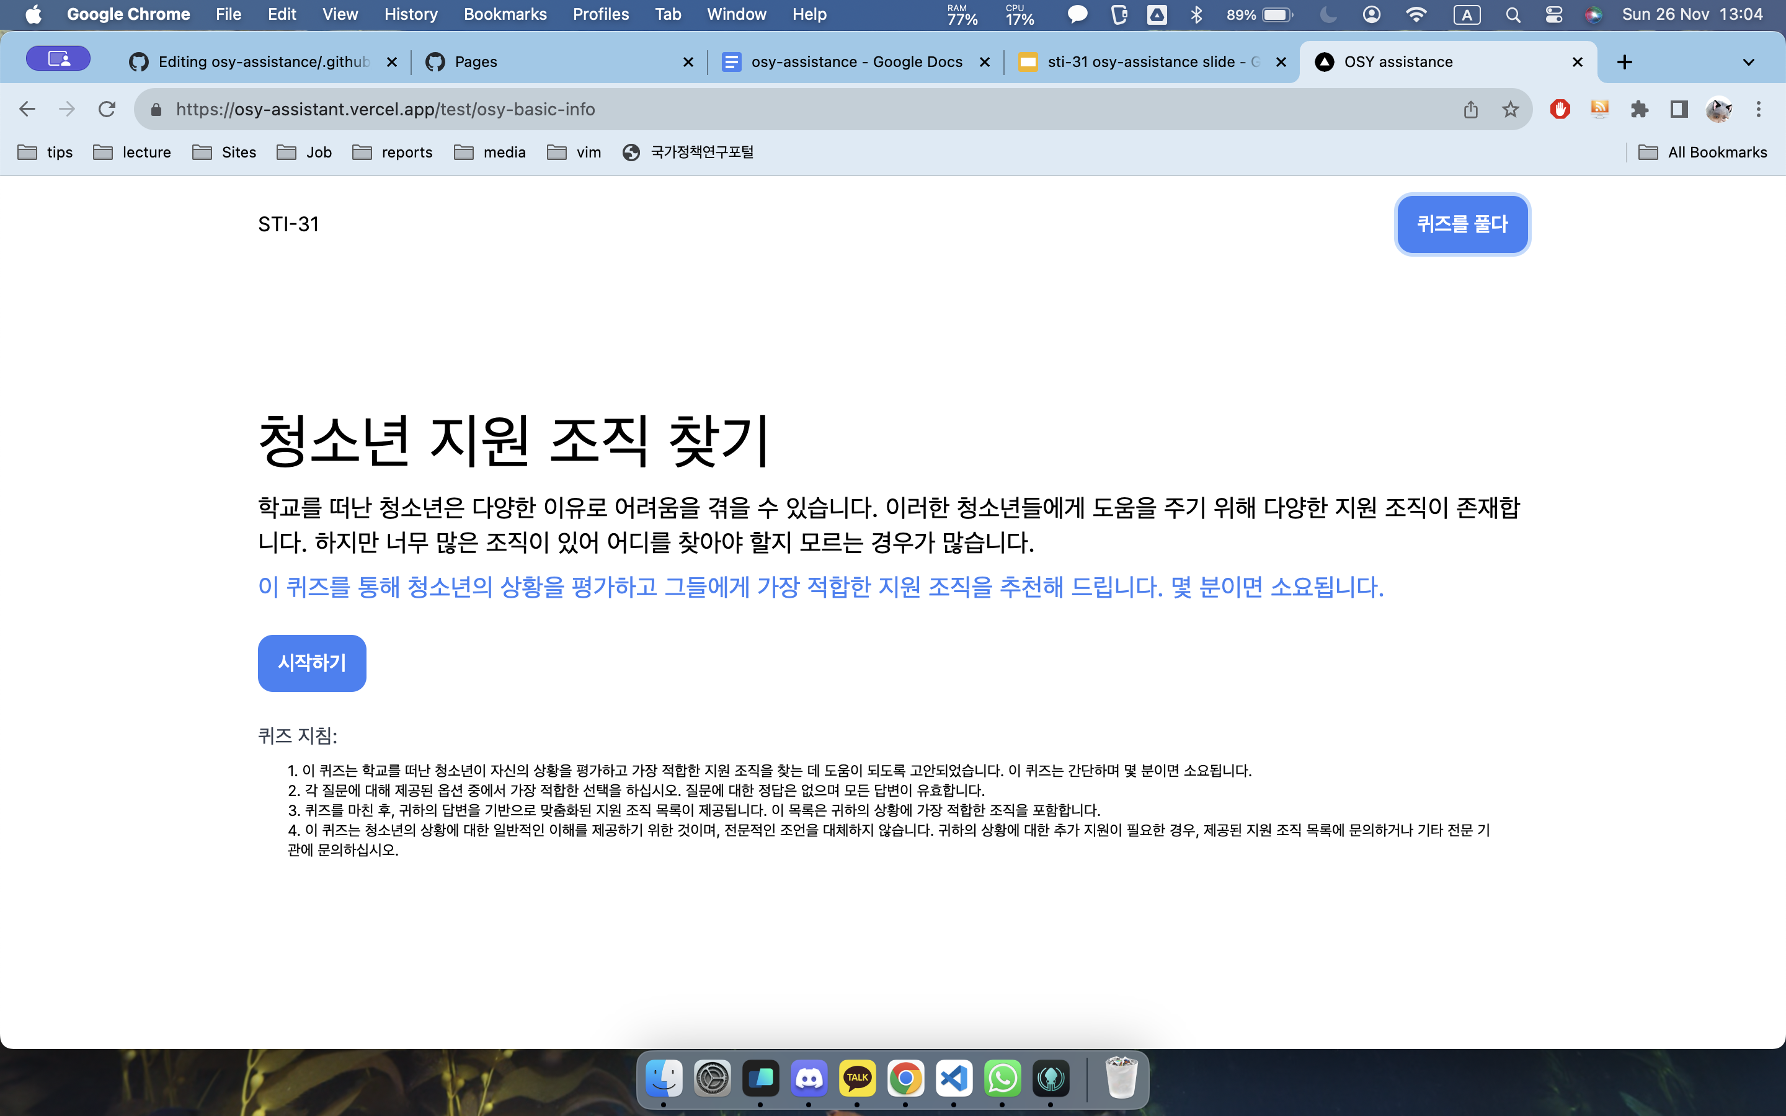Viewport: 1786px width, 1116px height.
Task: Toggle the Chrome side panel icon
Action: pyautogui.click(x=1679, y=109)
